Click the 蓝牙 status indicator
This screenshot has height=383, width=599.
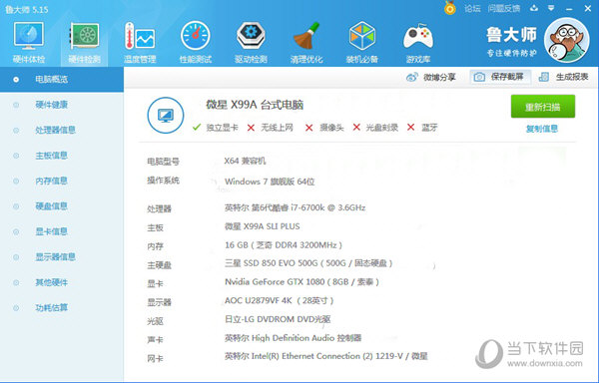pos(422,128)
